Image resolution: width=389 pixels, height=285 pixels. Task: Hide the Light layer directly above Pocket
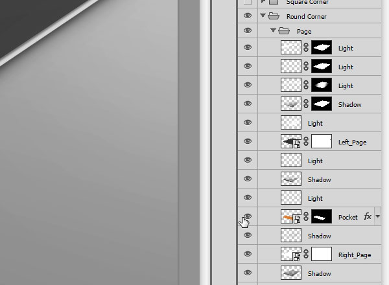click(x=248, y=198)
